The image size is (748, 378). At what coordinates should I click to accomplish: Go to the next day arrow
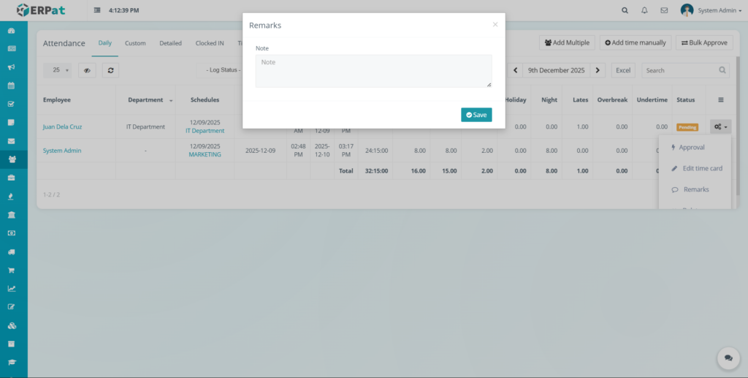[598, 70]
